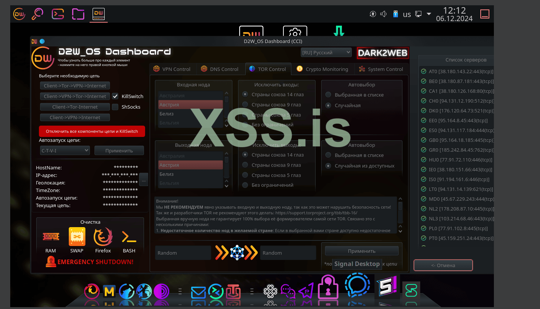Image resolution: width=540 pixels, height=309 pixels.
Task: Open the blue wolf app in the dock
Action: coord(127,291)
